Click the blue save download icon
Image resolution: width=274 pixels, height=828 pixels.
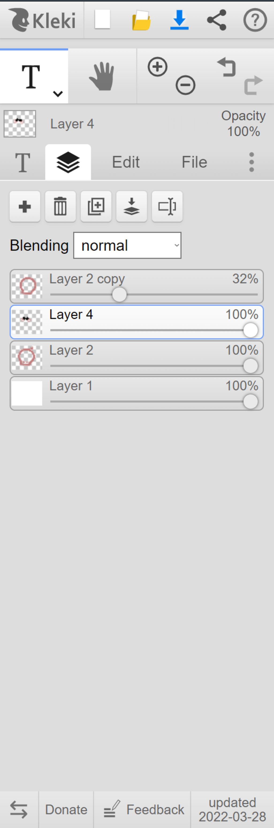coord(179,20)
